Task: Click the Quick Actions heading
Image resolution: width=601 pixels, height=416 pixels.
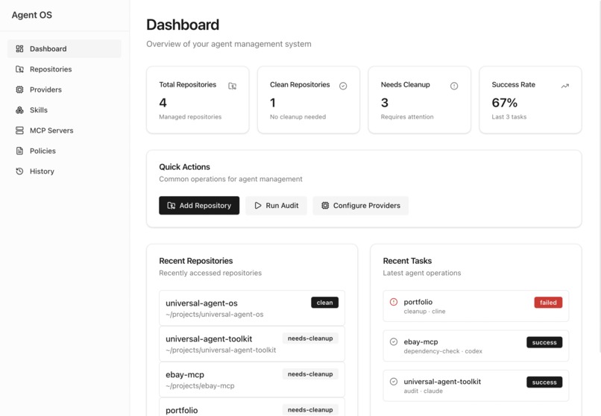Action: [184, 167]
